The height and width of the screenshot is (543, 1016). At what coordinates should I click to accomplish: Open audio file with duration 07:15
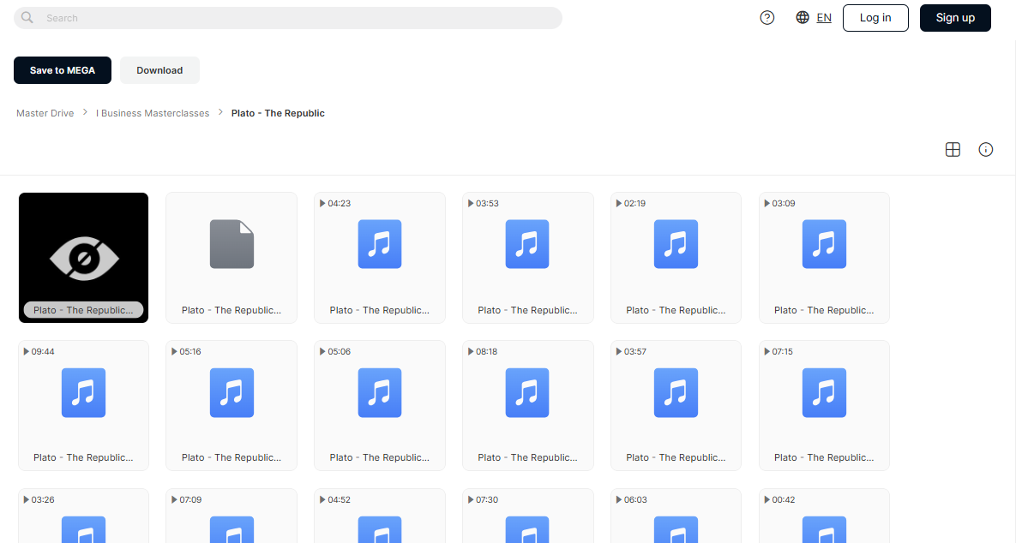(824, 406)
